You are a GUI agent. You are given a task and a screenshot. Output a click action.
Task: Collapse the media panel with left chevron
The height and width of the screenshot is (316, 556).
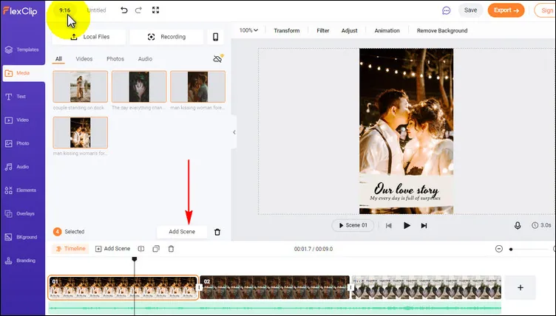pos(234,132)
